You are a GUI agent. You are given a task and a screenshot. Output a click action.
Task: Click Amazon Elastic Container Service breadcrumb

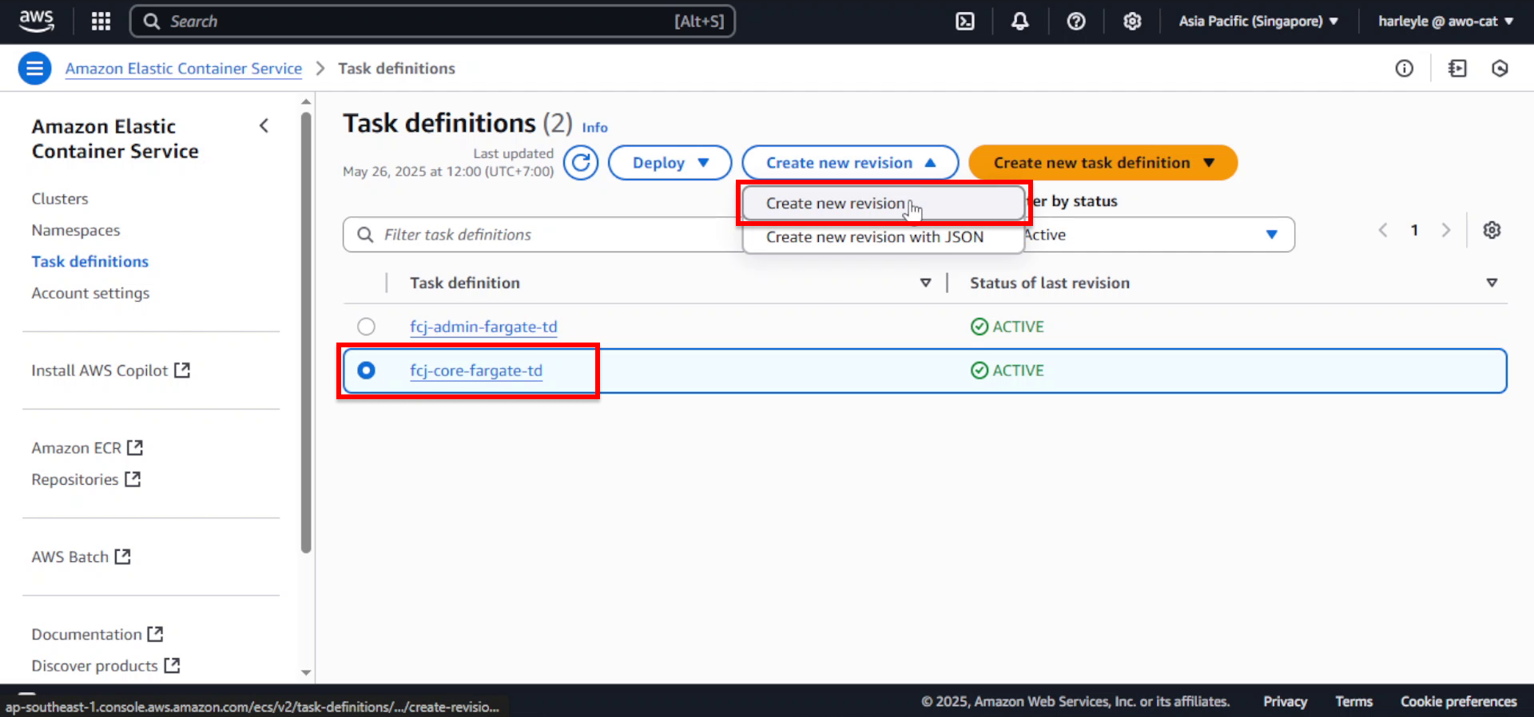click(x=184, y=69)
